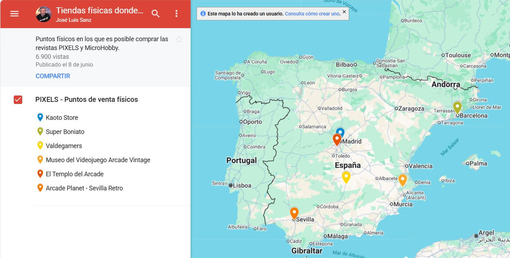Open the search magnifier in the red header

[x=156, y=14]
